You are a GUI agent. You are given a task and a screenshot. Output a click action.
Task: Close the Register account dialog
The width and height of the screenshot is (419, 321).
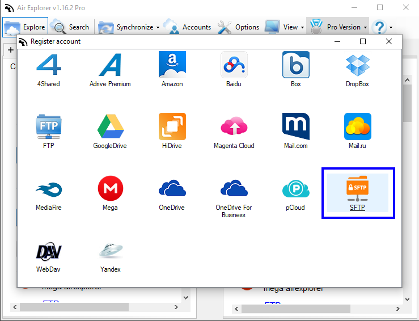coord(389,41)
